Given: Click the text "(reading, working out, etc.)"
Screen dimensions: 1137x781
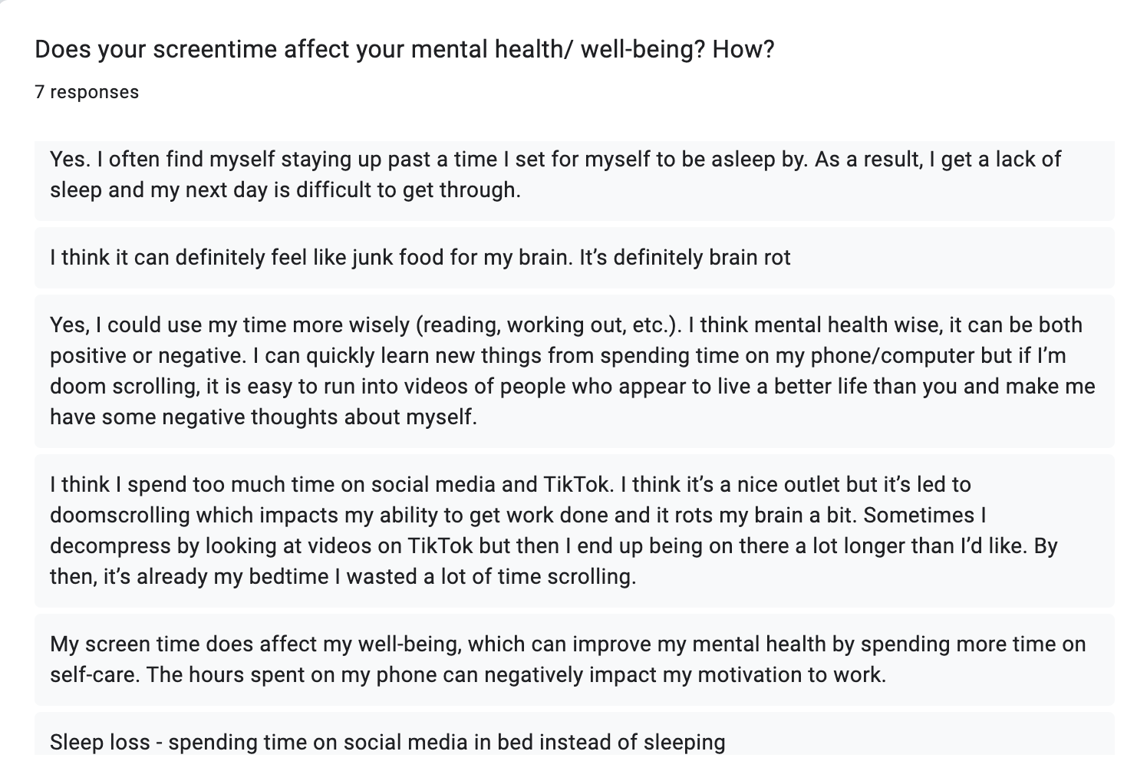Looking at the screenshot, I should click(549, 325).
